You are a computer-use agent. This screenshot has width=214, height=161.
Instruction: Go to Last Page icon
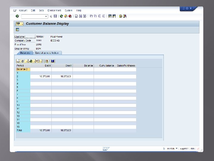(104, 16)
